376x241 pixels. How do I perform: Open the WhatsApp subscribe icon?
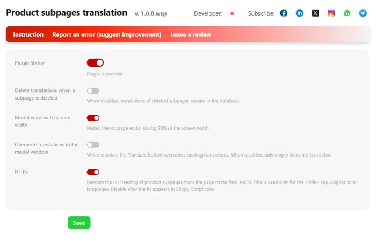(x=347, y=13)
